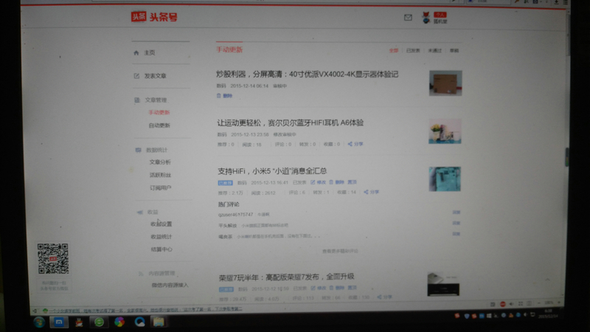Open Maxthon browser in taskbar

pos(59,322)
